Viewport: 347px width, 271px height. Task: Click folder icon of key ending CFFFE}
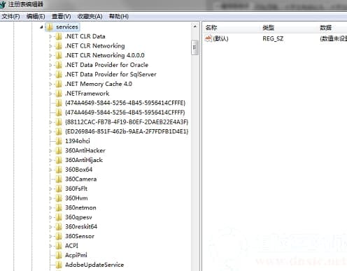(x=59, y=103)
